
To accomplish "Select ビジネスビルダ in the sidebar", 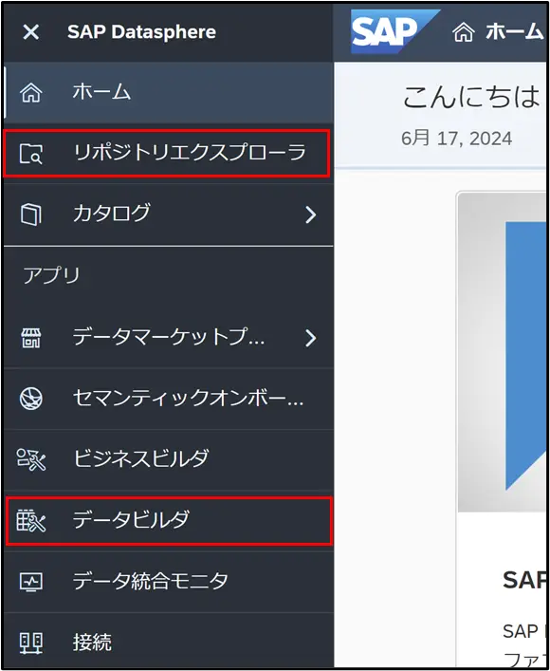I will pos(169,459).
